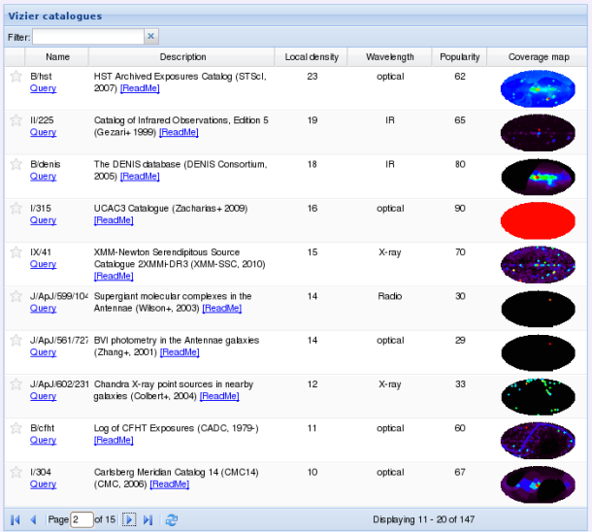Query the B/cfht catalogue
This screenshot has height=532, width=592.
point(43,440)
